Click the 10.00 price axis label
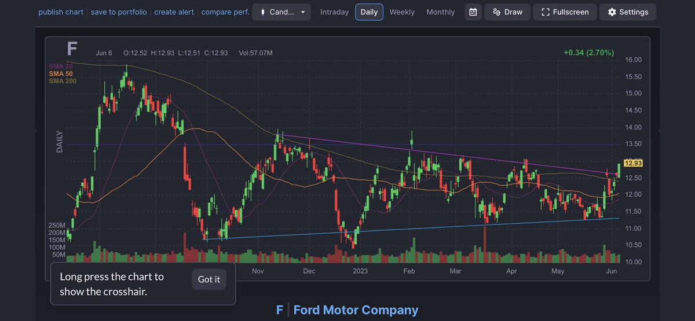The height and width of the screenshot is (321, 695). (633, 262)
